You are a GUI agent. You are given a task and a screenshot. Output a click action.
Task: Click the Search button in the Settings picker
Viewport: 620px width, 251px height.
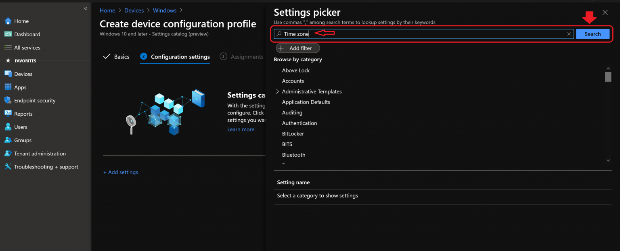pyautogui.click(x=592, y=34)
